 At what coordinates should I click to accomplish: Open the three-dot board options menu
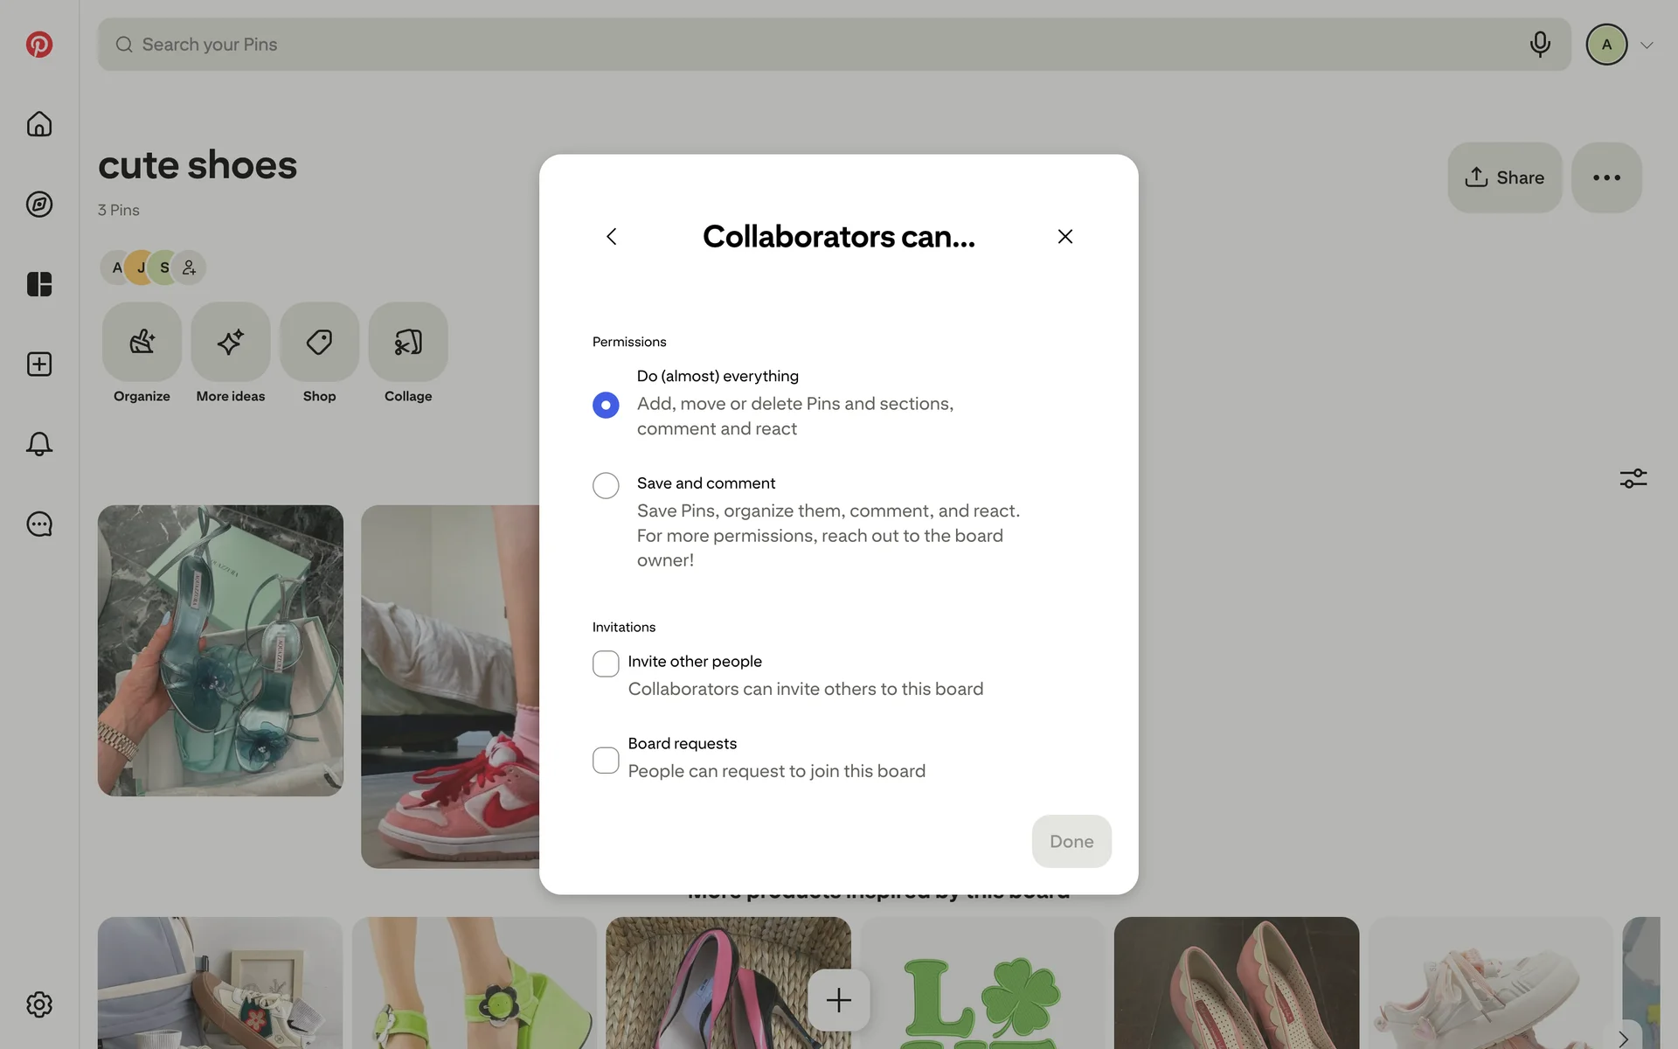1606,177
